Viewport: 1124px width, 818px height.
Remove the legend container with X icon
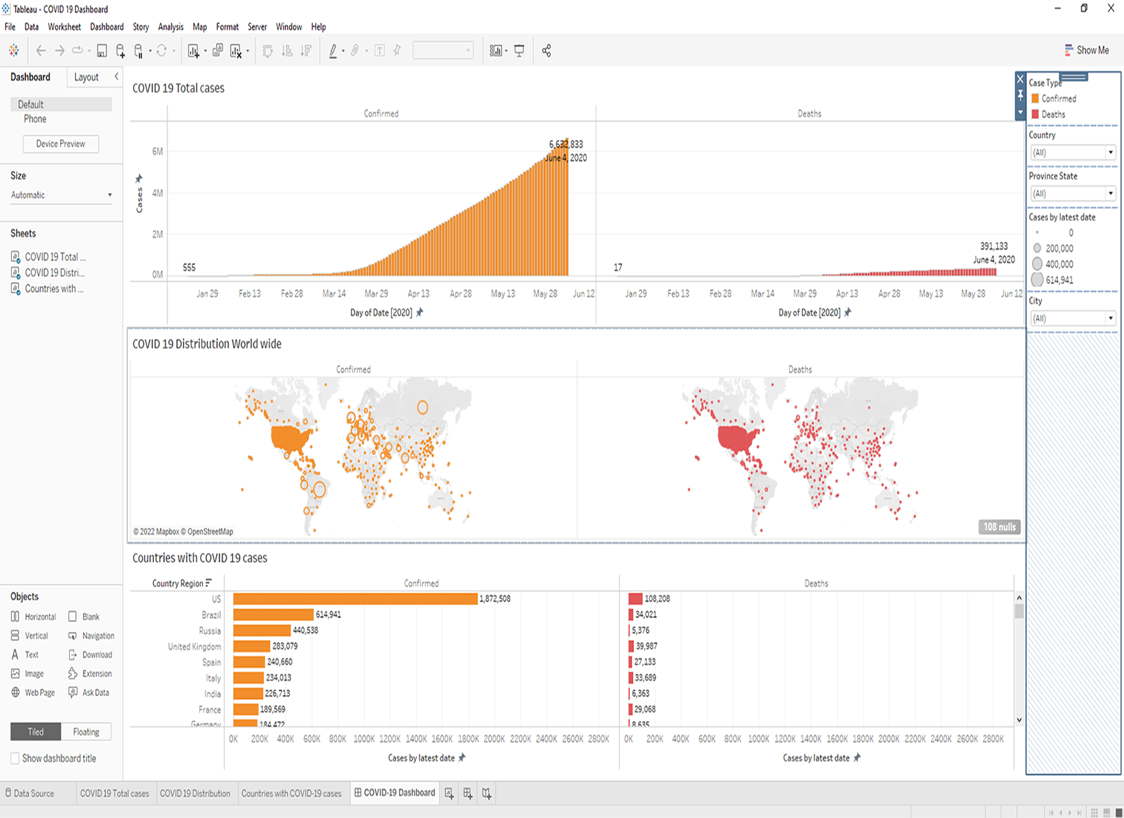coord(1020,79)
